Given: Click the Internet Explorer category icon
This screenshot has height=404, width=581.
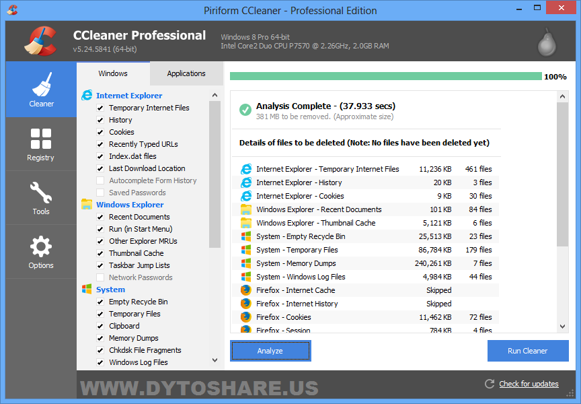Looking at the screenshot, I should pos(87,96).
